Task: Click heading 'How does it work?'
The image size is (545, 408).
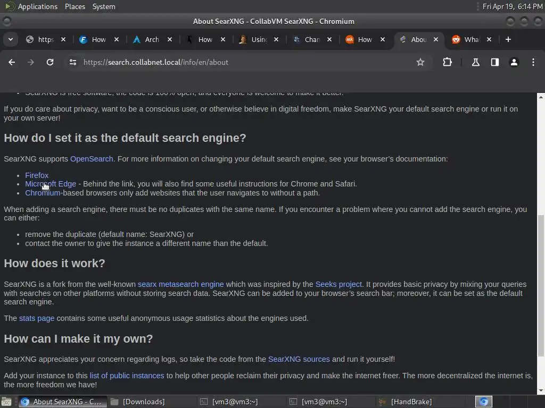Action: (x=54, y=263)
